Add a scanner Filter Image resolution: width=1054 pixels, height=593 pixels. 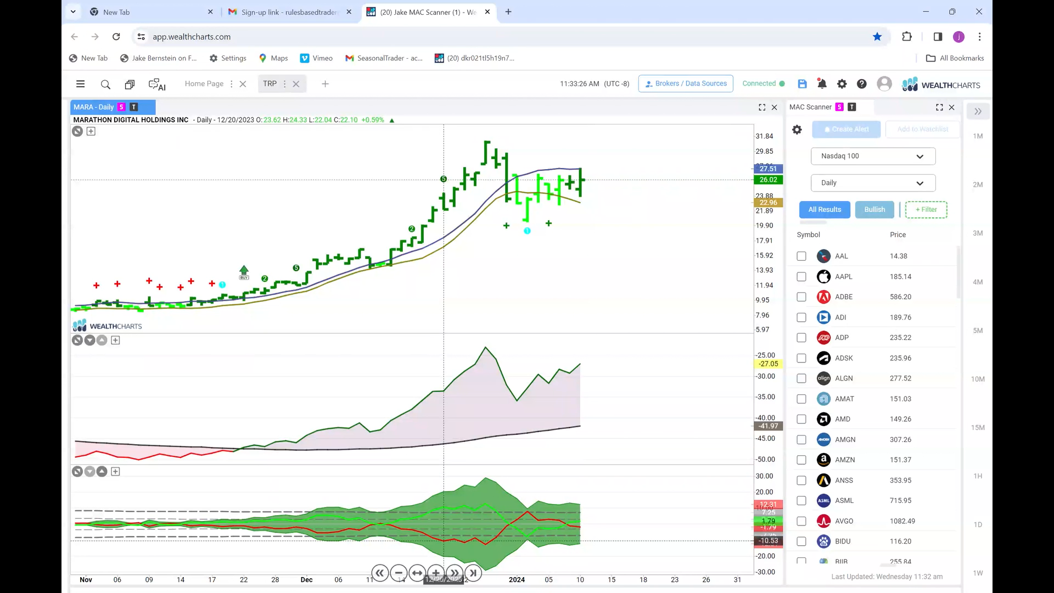tap(926, 210)
